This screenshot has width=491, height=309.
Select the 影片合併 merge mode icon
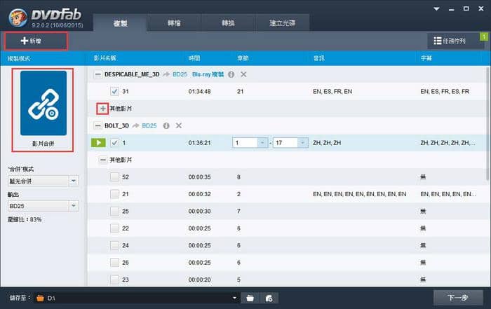tap(43, 103)
